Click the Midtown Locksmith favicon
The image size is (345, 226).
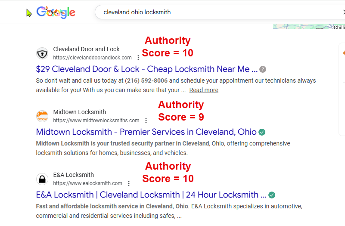(42, 116)
